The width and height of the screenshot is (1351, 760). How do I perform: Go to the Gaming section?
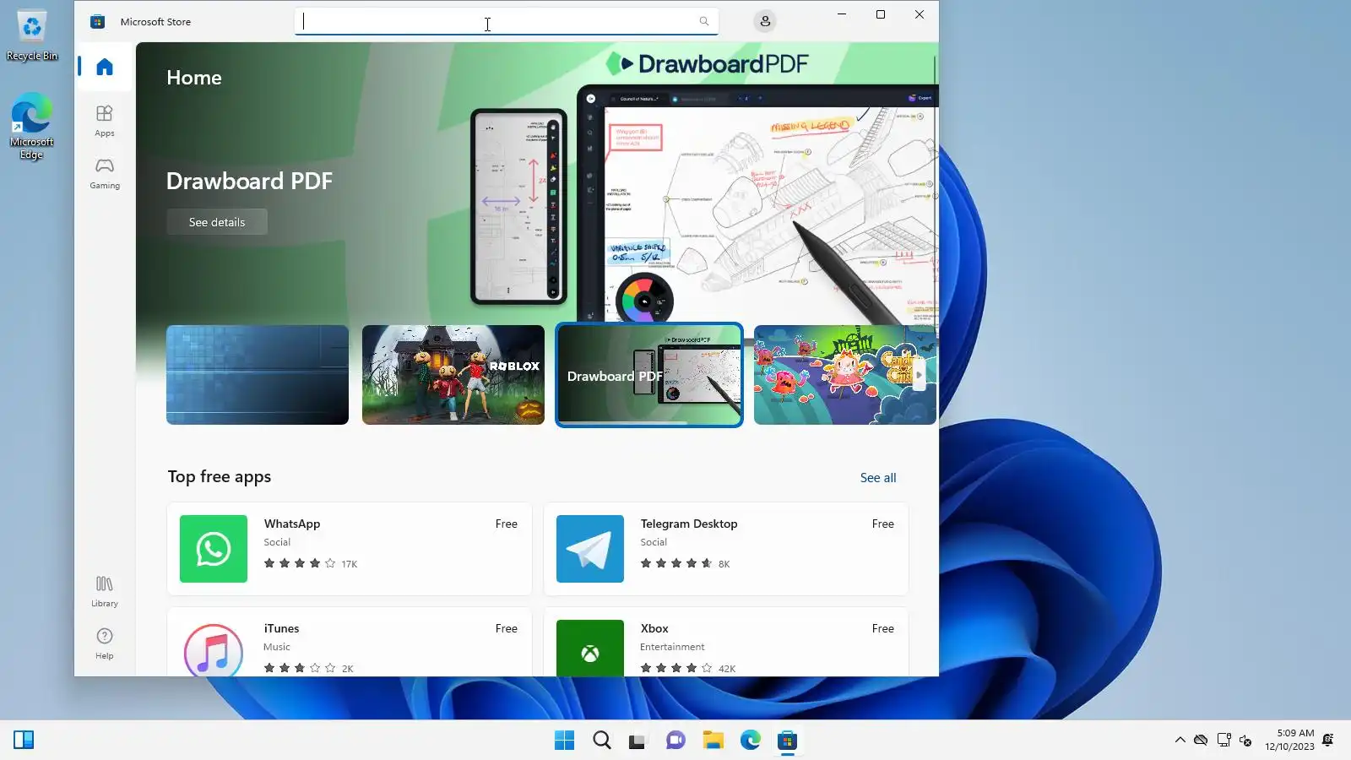(105, 173)
